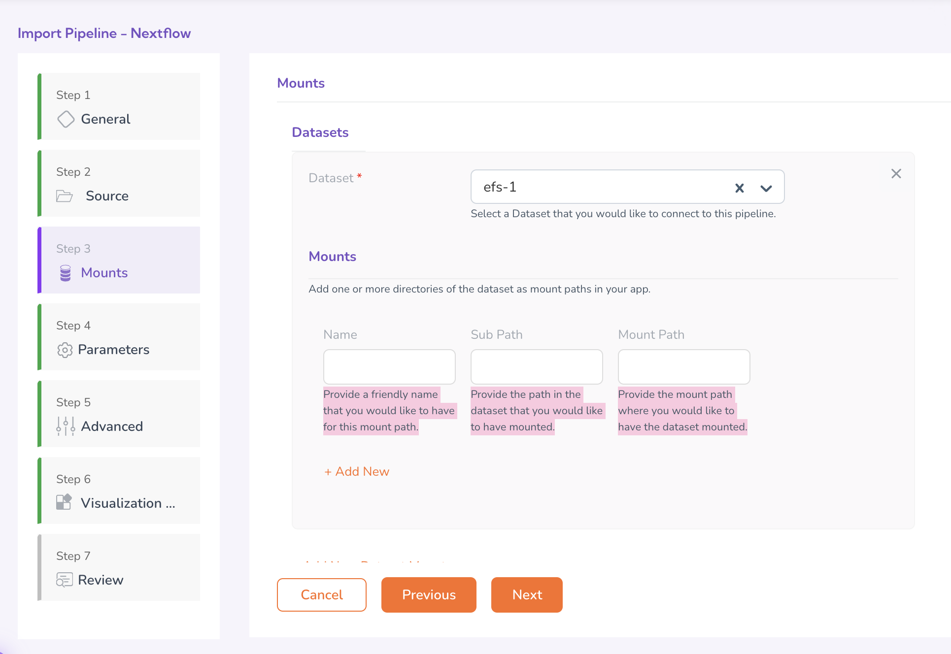Click the Next button
Image resolution: width=951 pixels, height=654 pixels.
pos(527,595)
